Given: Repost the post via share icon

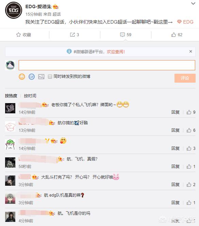Looking at the screenshot, I should 72,34.
